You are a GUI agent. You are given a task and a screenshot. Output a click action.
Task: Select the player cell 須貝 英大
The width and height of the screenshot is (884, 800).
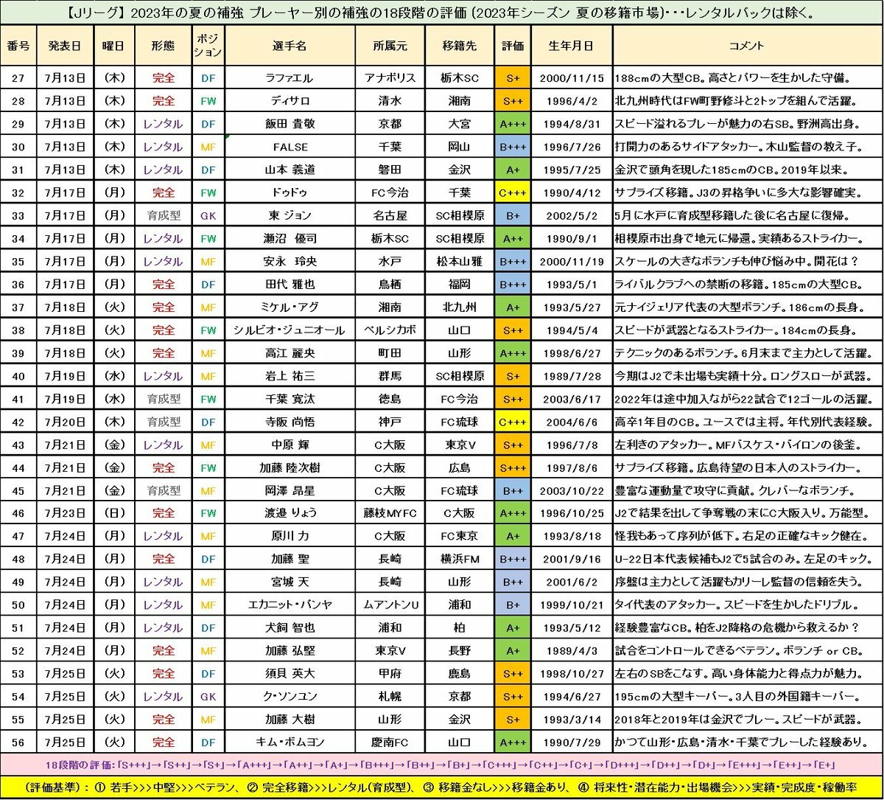pos(289,672)
